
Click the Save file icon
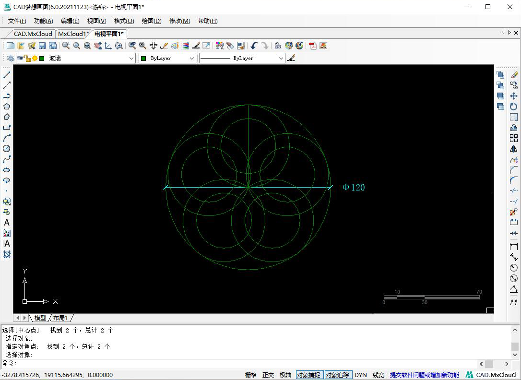point(42,46)
